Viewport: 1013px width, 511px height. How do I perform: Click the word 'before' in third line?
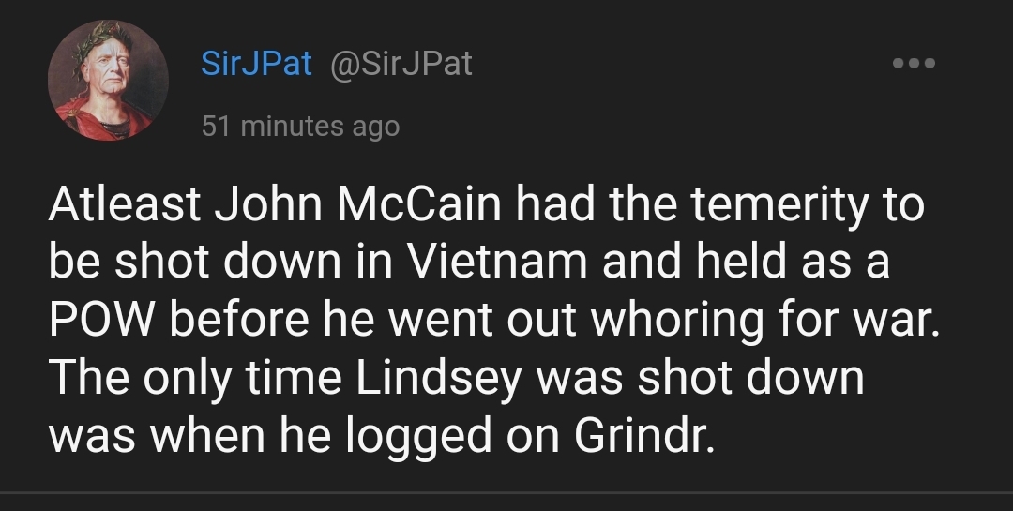pyautogui.click(x=239, y=320)
